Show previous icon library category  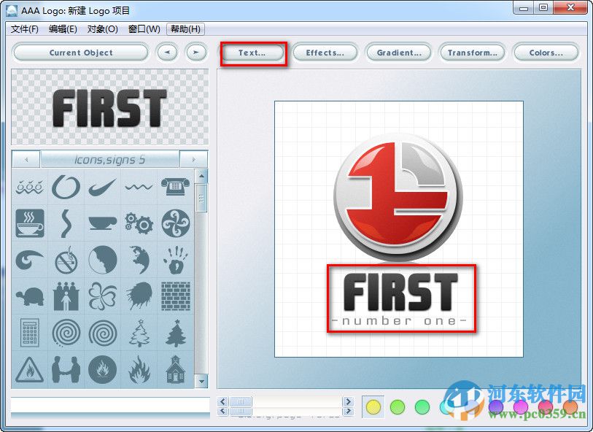pyautogui.click(x=26, y=159)
